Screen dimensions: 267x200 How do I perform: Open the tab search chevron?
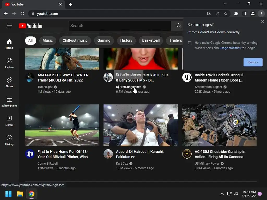(225, 4)
